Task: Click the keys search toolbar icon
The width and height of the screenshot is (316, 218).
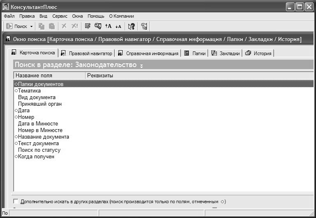Action: pyautogui.click(x=98, y=26)
